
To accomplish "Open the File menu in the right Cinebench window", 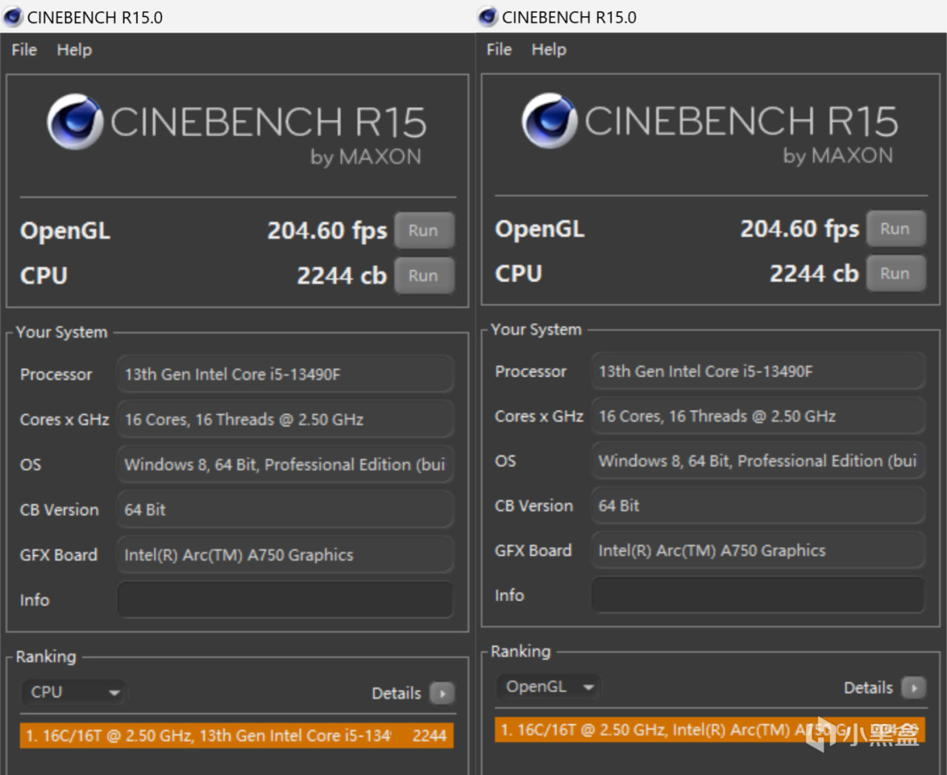I will coord(499,49).
